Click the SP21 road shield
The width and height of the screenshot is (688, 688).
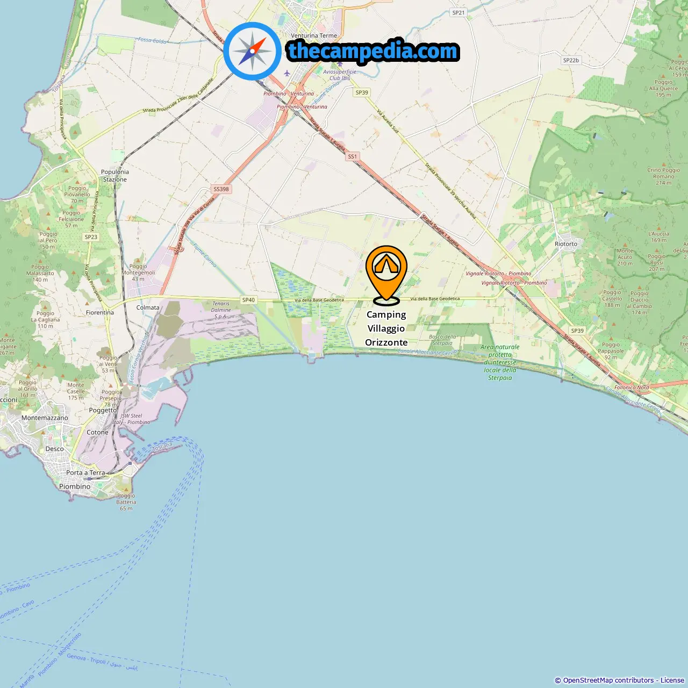click(x=458, y=12)
